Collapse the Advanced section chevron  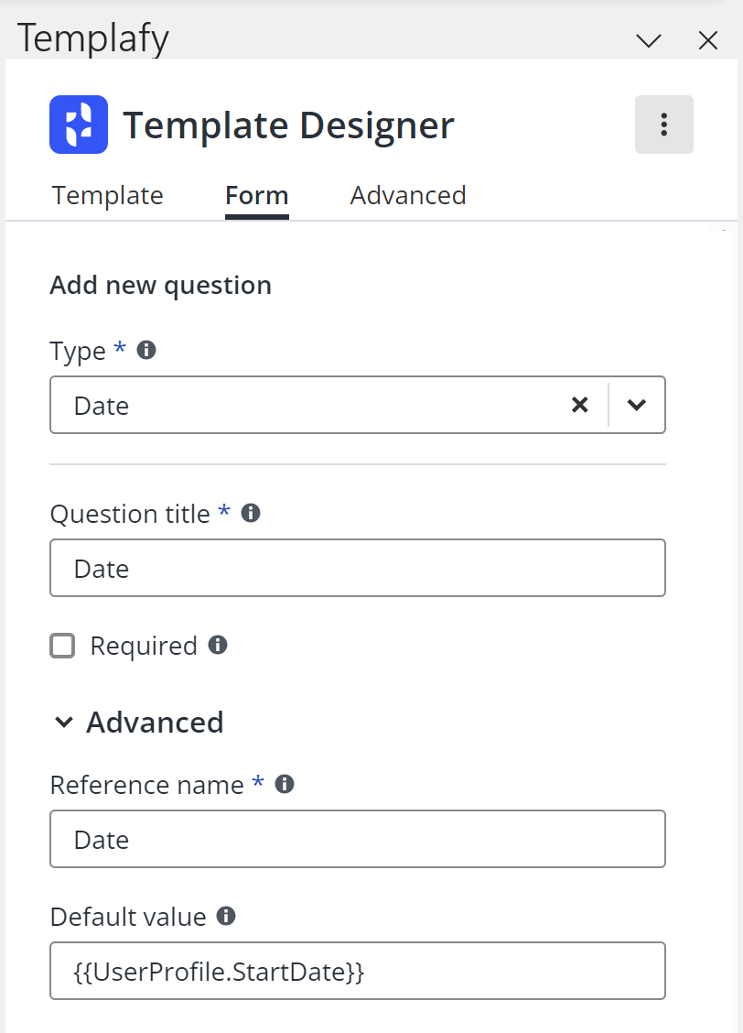[64, 722]
